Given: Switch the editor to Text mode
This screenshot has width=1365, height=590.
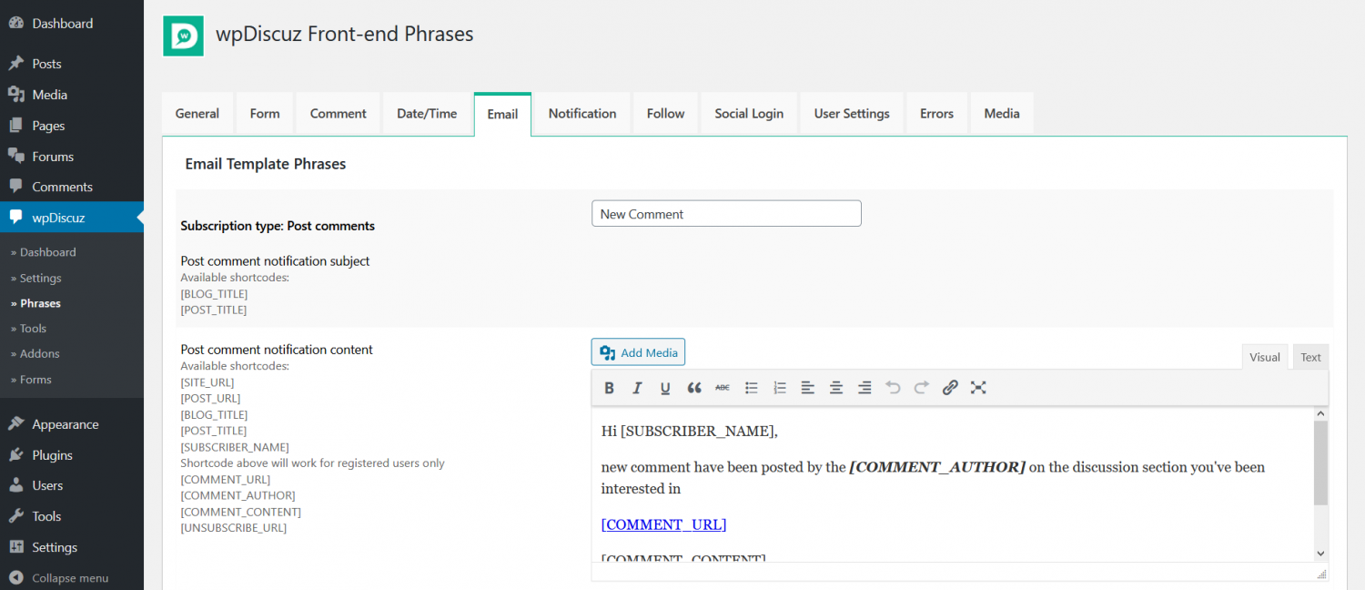Looking at the screenshot, I should coord(1310,356).
